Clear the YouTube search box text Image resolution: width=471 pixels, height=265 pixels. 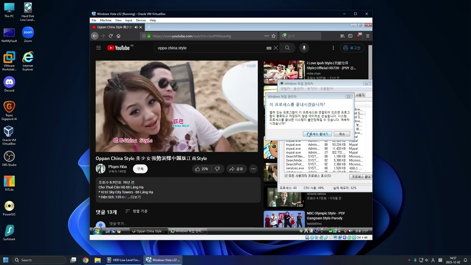coord(276,48)
